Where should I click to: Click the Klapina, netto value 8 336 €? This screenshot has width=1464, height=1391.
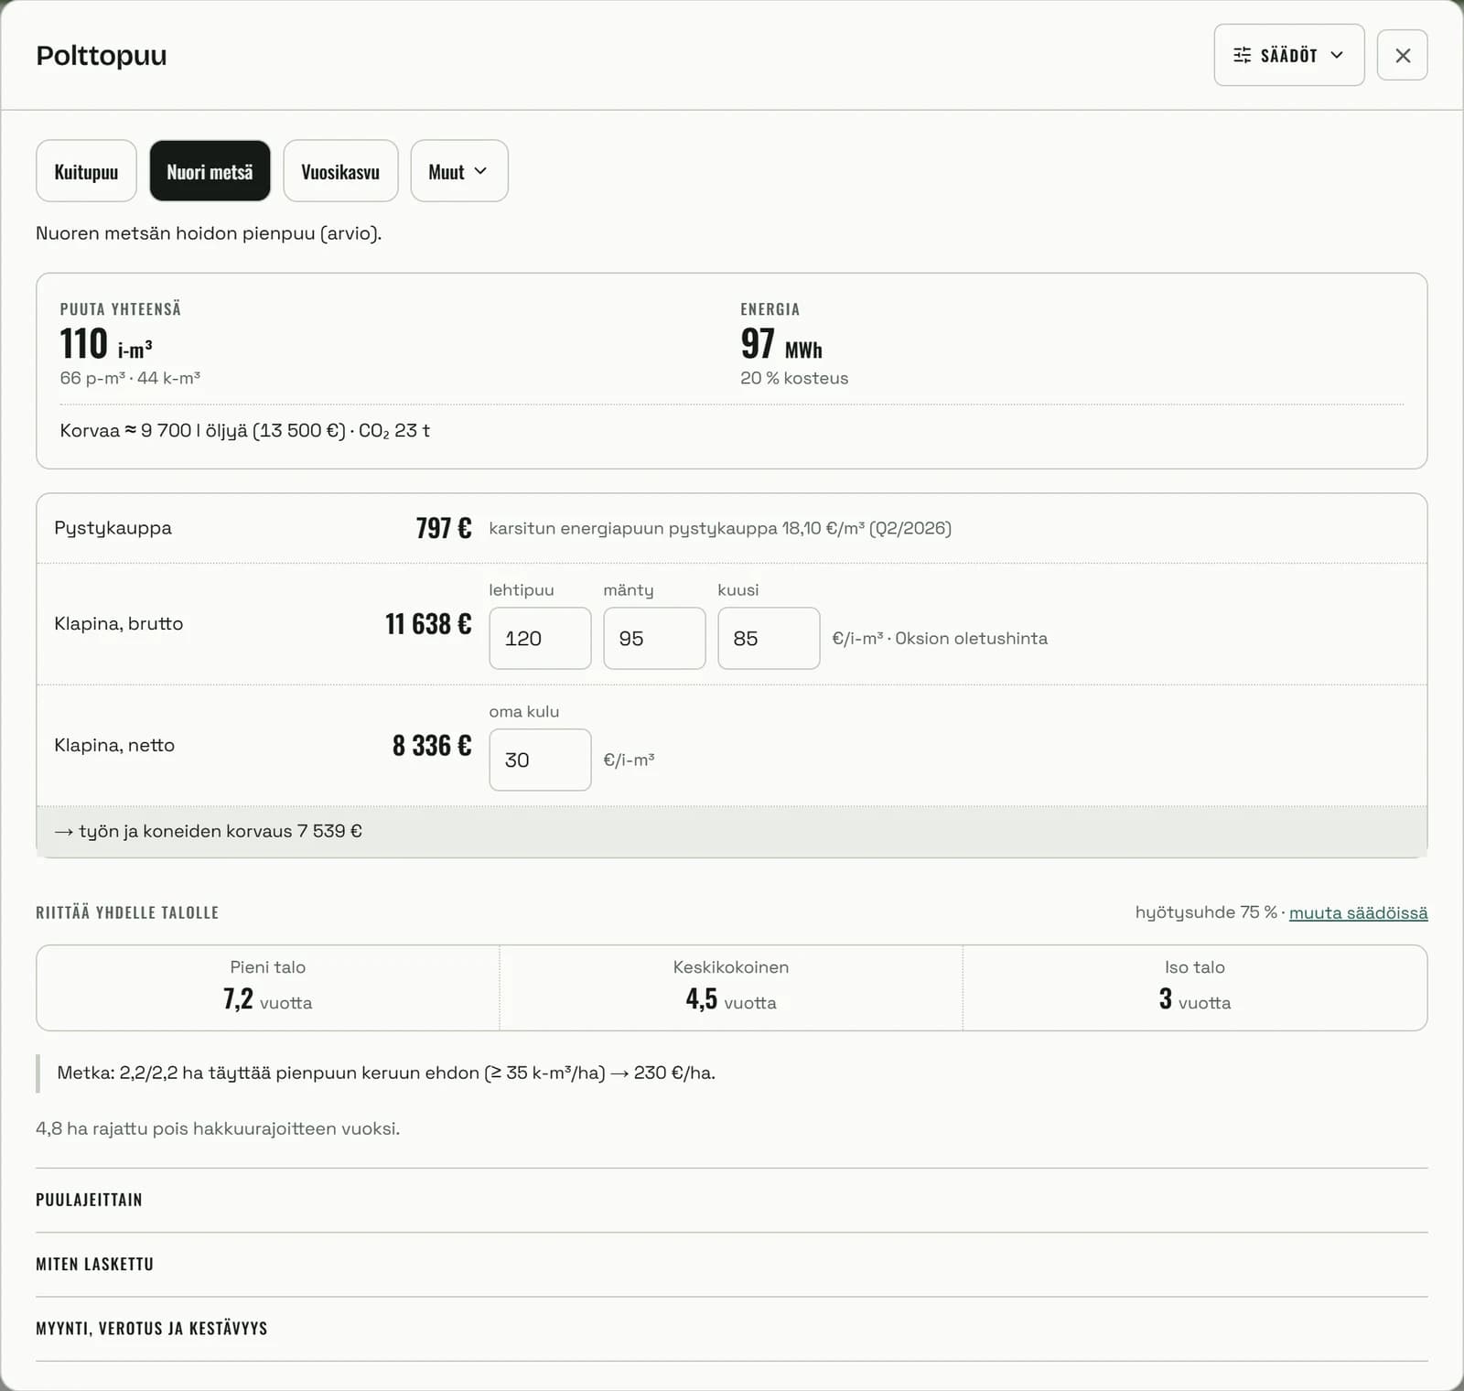[432, 746]
